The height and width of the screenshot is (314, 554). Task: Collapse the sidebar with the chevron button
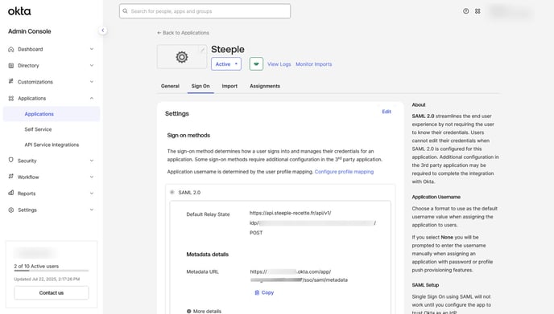(x=103, y=31)
